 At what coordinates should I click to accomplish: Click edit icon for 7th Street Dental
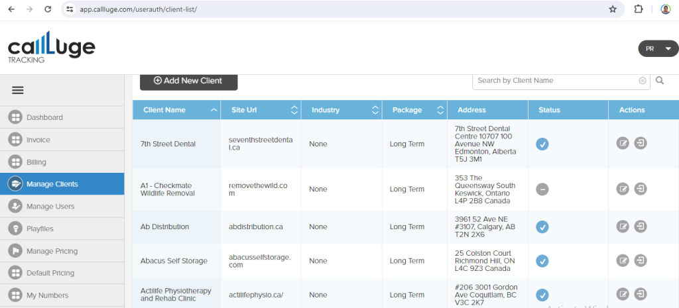pyautogui.click(x=623, y=143)
